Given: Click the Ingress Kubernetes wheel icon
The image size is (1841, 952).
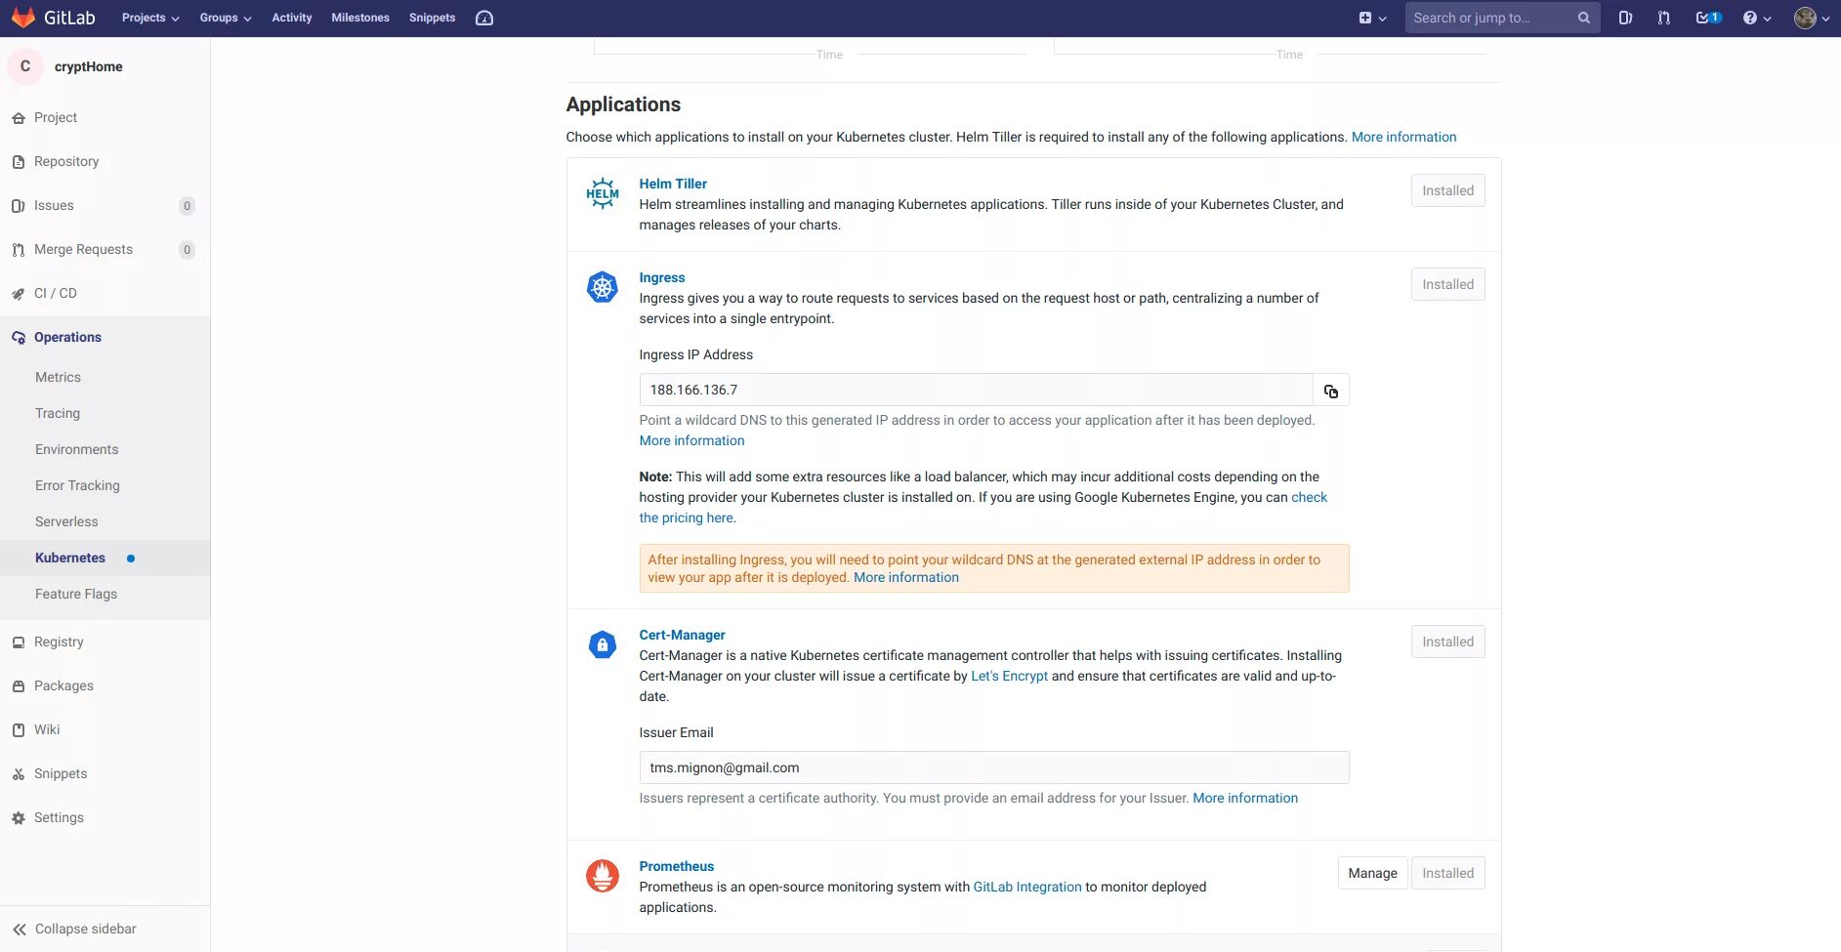Looking at the screenshot, I should (603, 287).
